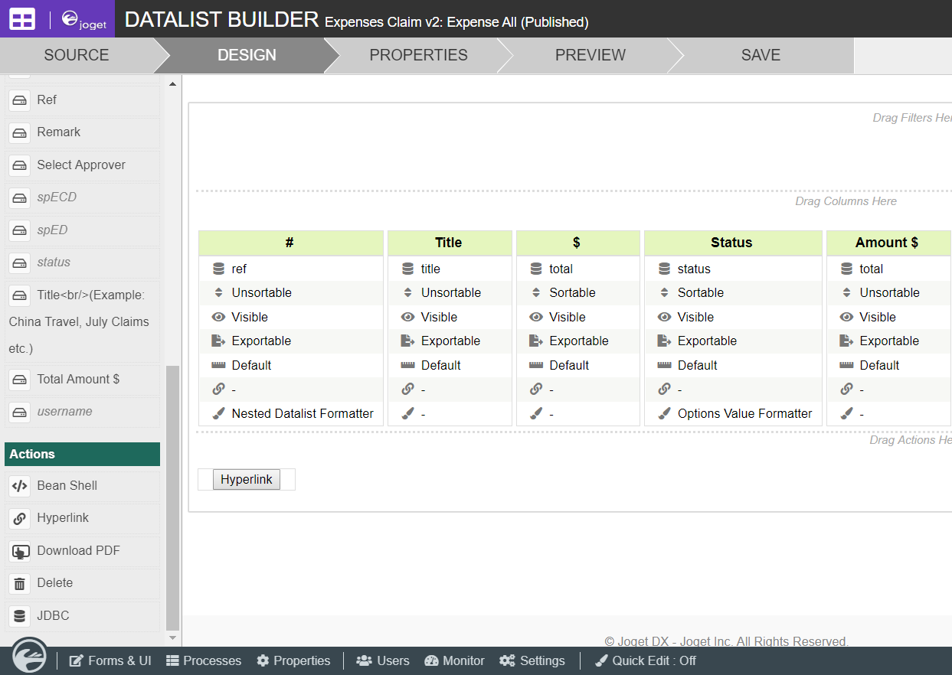Click the Select Approver field icon
The width and height of the screenshot is (952, 675).
tap(20, 165)
